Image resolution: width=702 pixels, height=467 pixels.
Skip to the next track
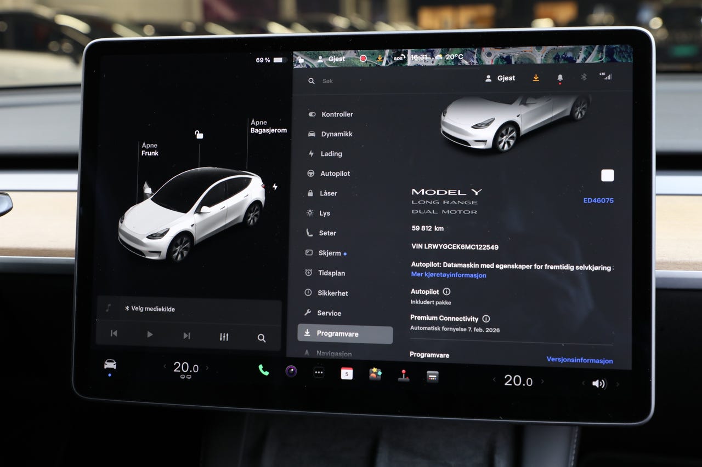tap(186, 336)
